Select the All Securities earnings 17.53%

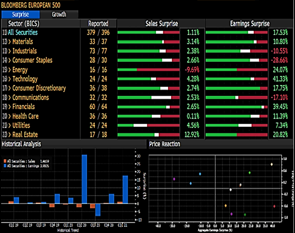click(280, 32)
